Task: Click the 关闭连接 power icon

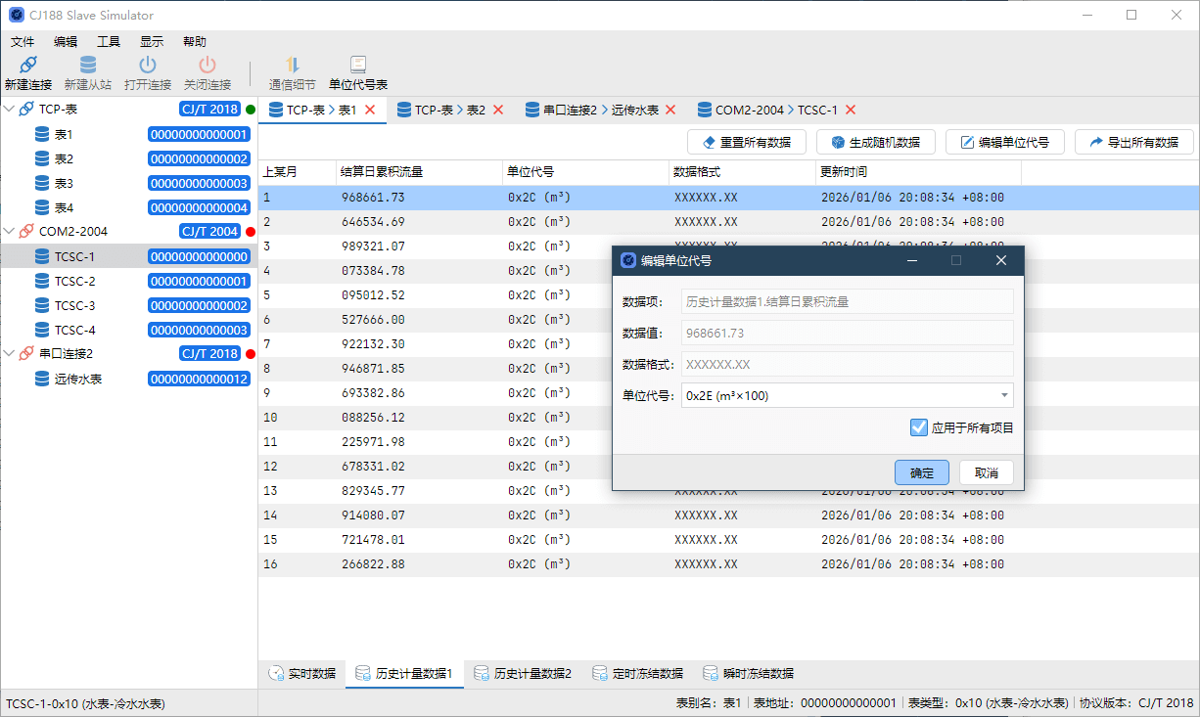Action: point(208,66)
